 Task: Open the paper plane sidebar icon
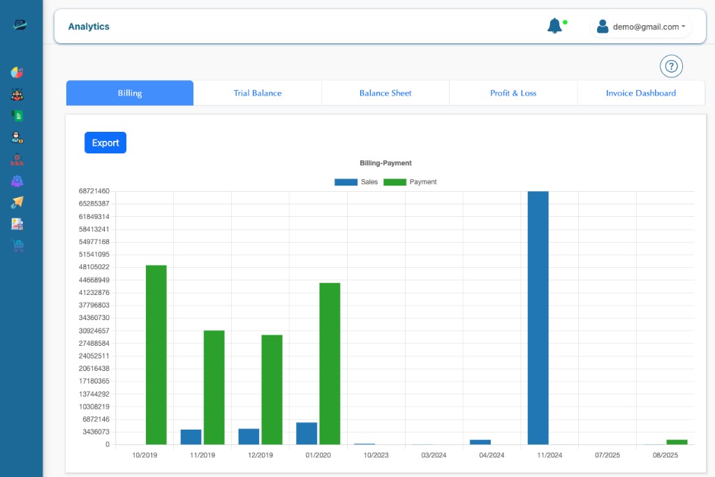pos(17,202)
